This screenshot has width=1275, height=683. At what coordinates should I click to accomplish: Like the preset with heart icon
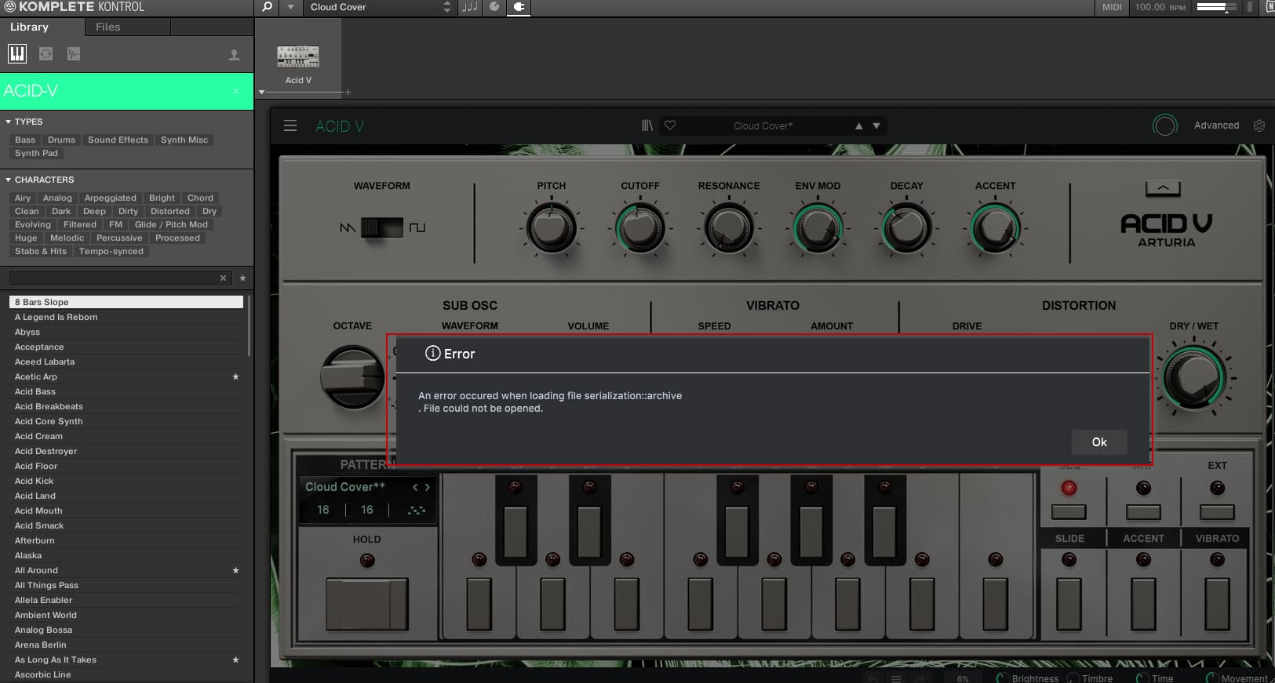(x=670, y=125)
